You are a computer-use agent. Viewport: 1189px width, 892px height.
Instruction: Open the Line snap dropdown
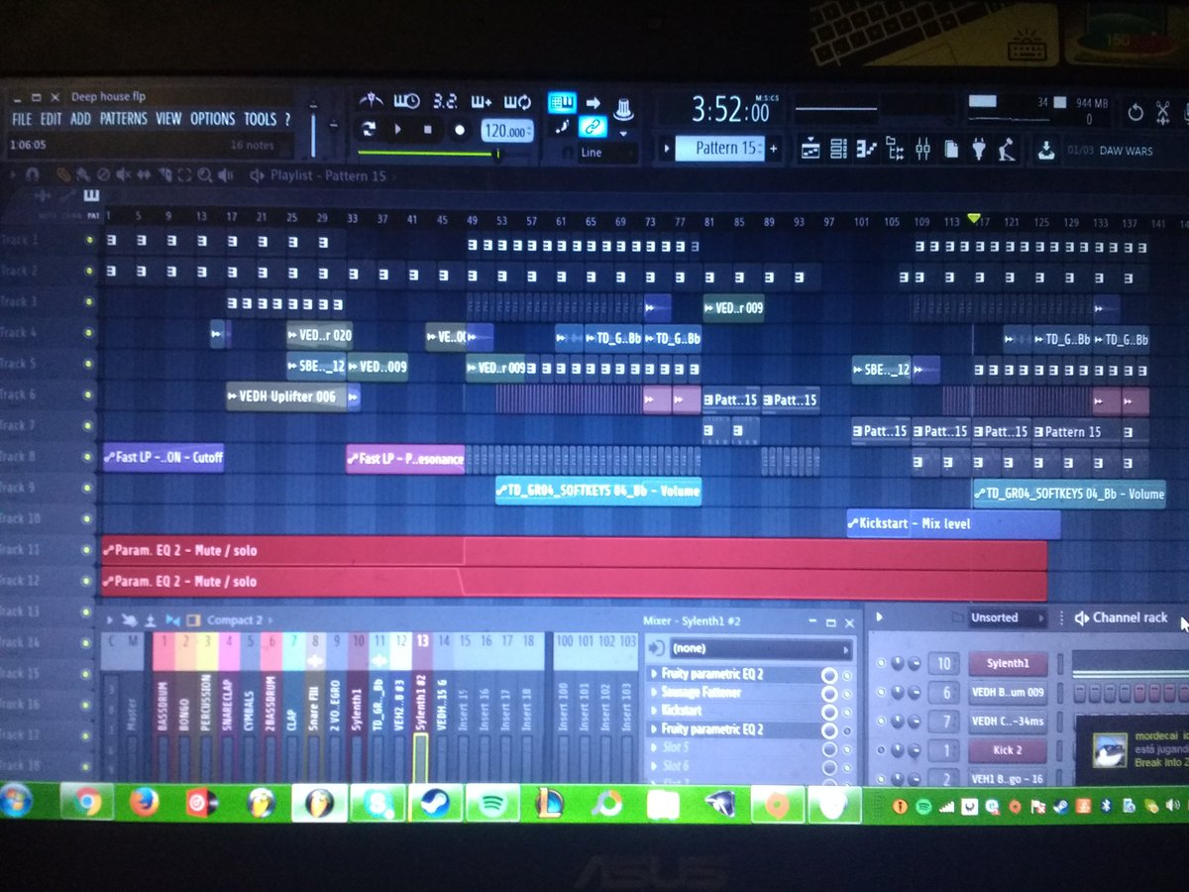click(607, 153)
